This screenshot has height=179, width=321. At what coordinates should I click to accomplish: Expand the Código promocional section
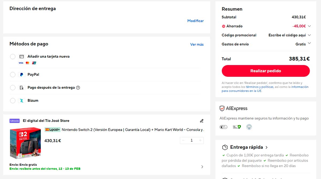click(x=309, y=35)
